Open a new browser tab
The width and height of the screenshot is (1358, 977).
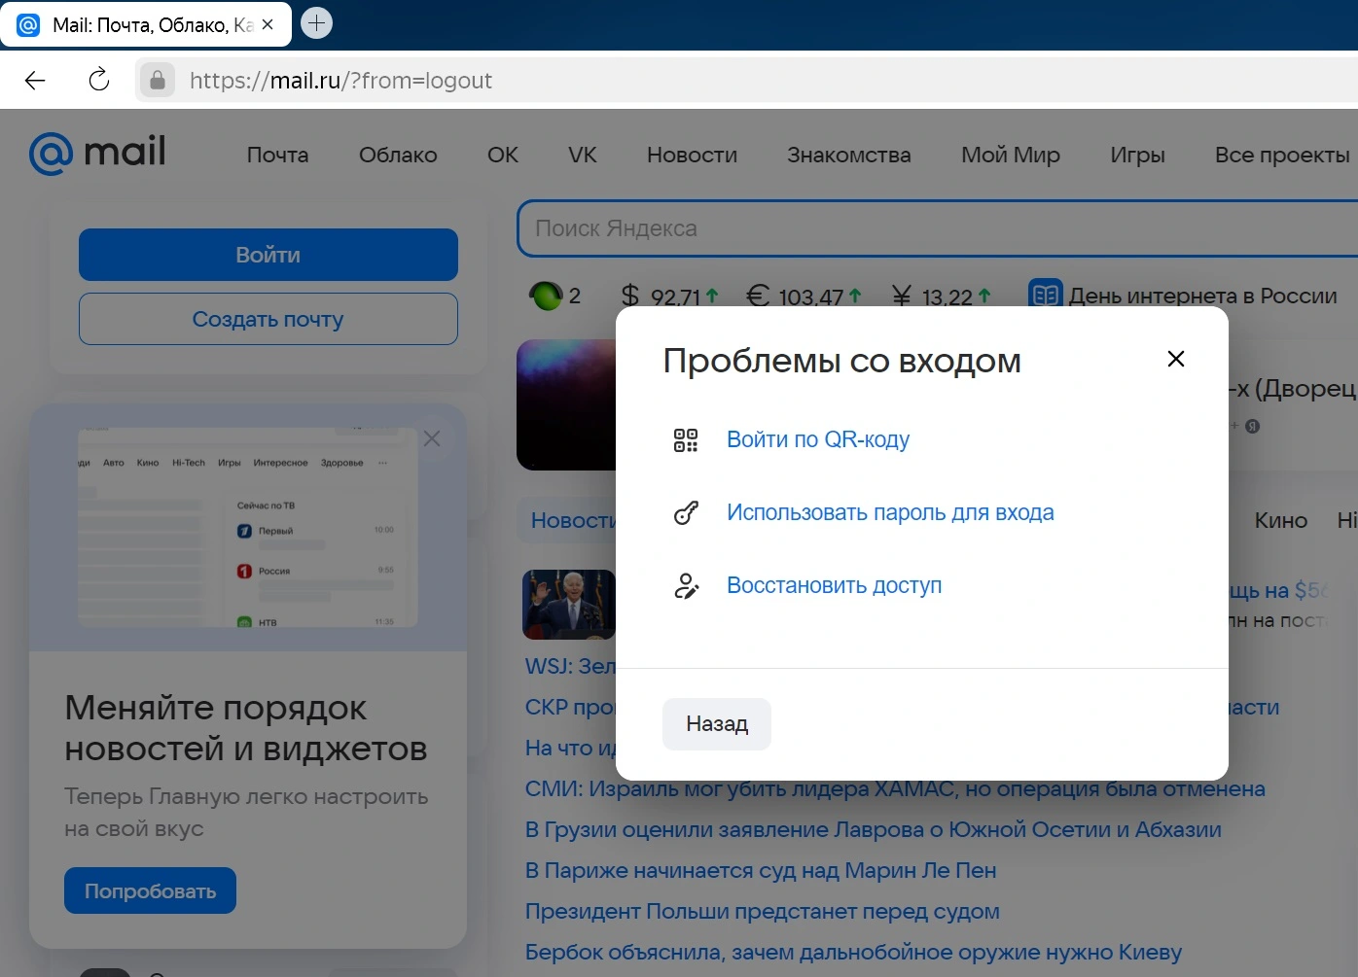(x=316, y=23)
